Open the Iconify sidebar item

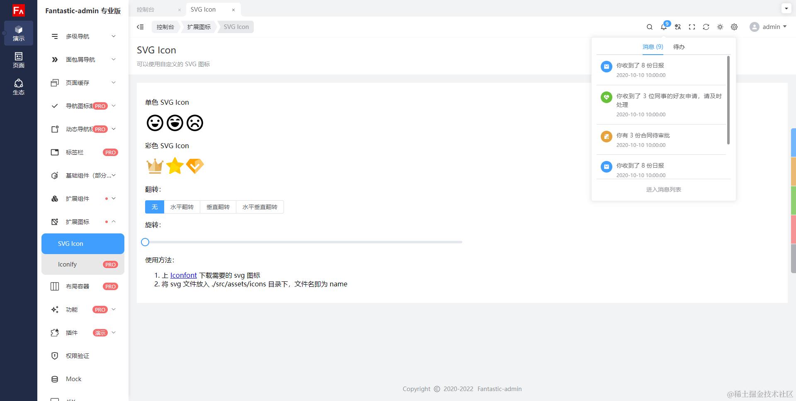(83, 264)
